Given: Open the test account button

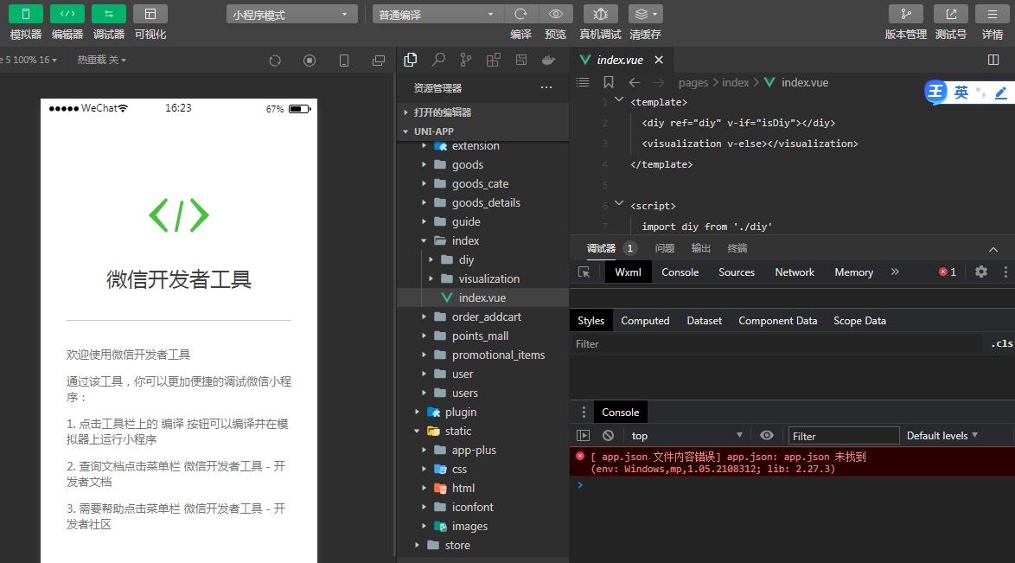Looking at the screenshot, I should pos(951,14).
